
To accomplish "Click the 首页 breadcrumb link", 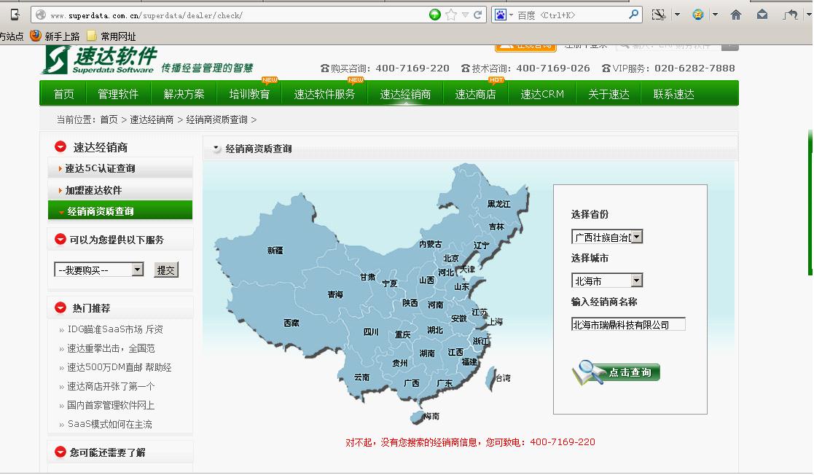I will pos(109,119).
